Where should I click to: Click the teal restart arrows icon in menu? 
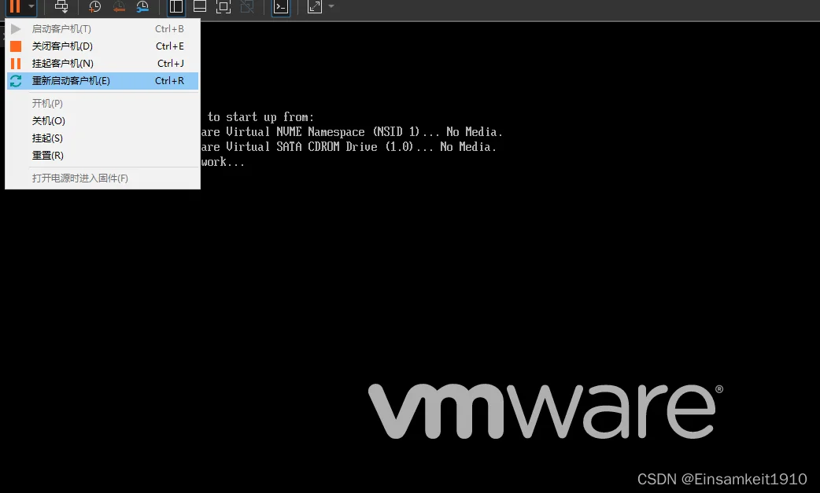(16, 81)
